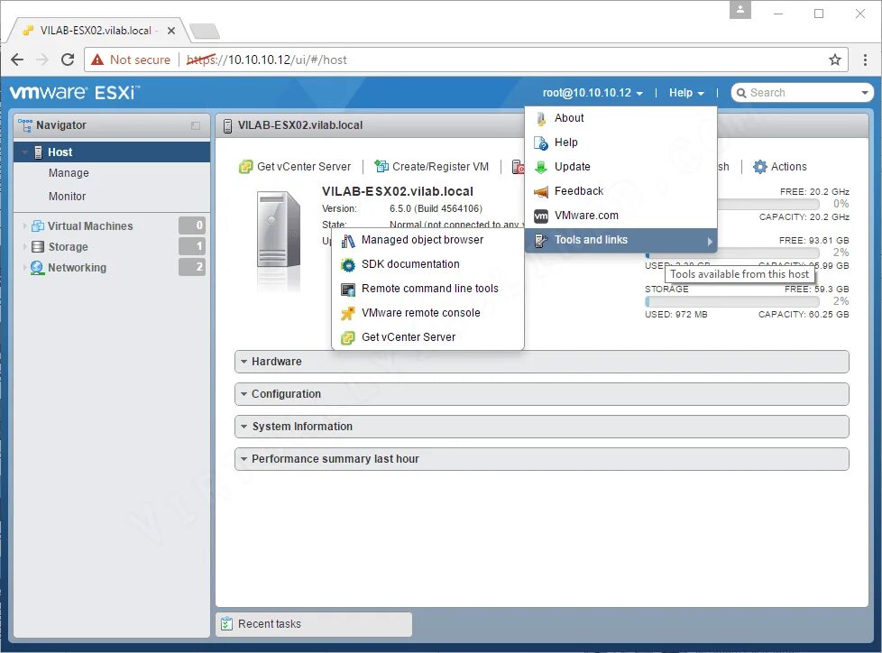This screenshot has height=653, width=882.
Task: Select the Virtual Machines icon in Navigator
Action: pos(36,225)
